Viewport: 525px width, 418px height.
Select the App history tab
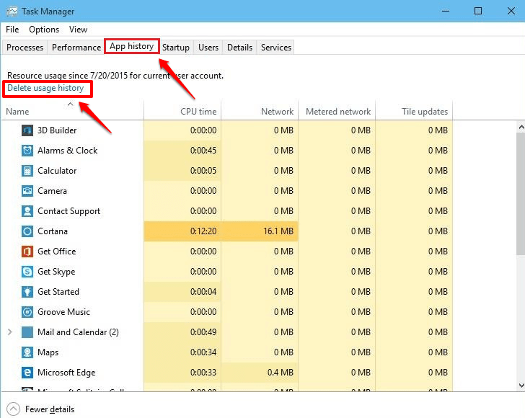tap(131, 46)
